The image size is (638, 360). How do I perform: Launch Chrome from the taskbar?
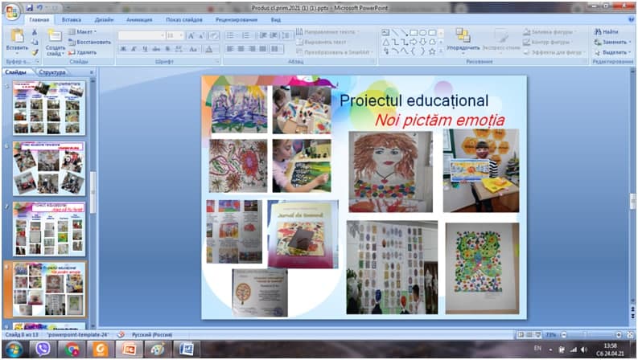[x=72, y=348]
